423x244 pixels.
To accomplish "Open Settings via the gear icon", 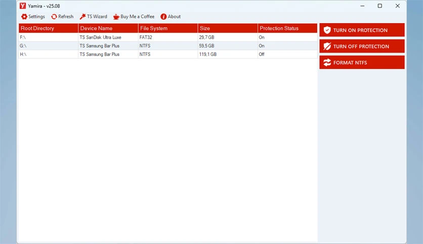I will [24, 17].
